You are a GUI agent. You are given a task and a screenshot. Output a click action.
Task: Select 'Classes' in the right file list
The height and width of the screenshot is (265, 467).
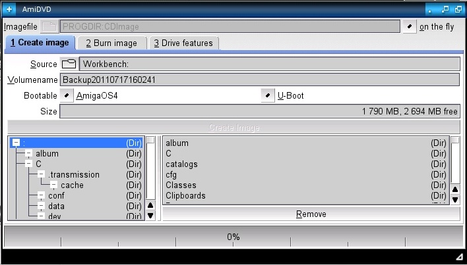[306, 185]
